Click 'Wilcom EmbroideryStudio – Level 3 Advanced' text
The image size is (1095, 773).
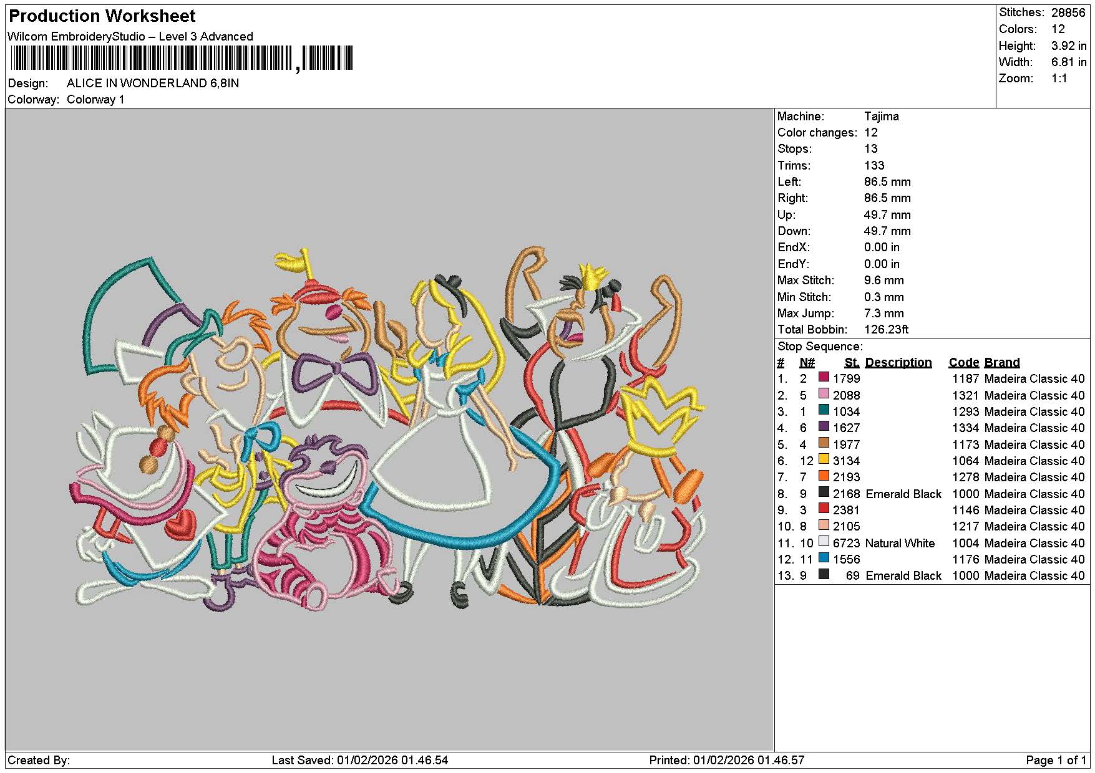coord(130,36)
